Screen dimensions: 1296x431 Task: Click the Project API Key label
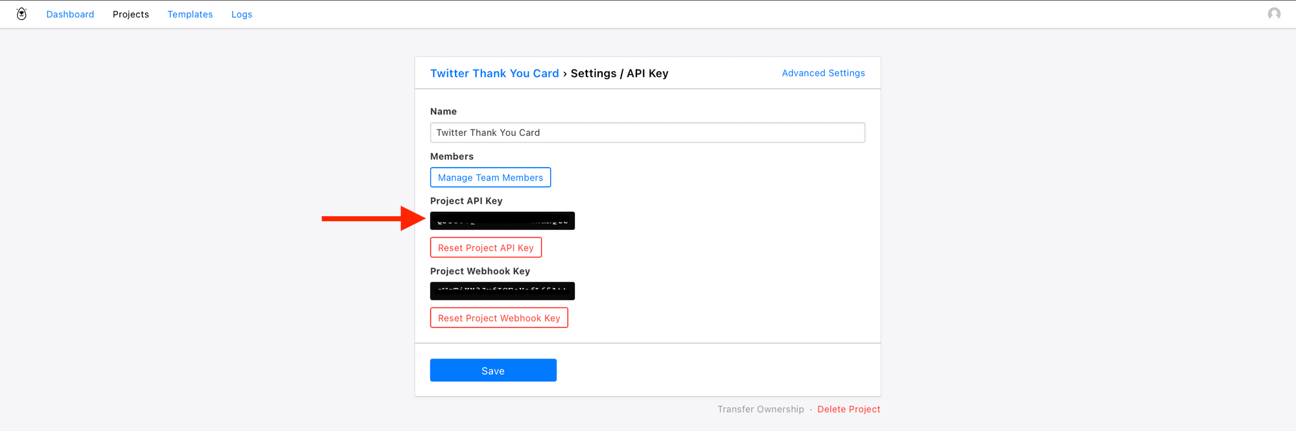pyautogui.click(x=467, y=201)
